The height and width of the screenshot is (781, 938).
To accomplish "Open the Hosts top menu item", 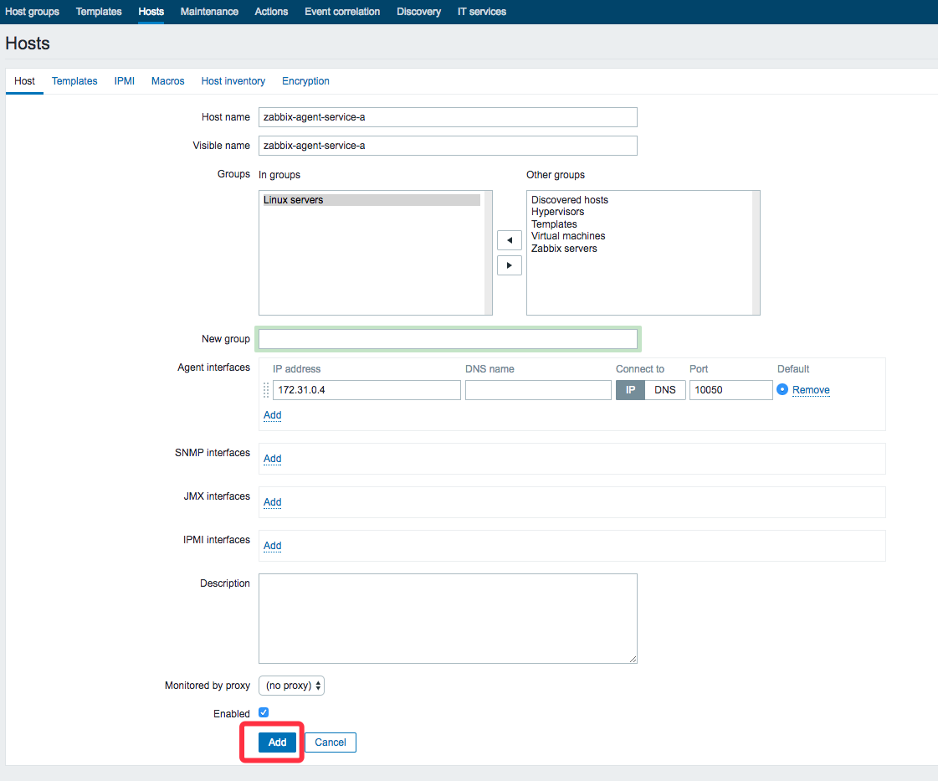I will click(x=151, y=12).
